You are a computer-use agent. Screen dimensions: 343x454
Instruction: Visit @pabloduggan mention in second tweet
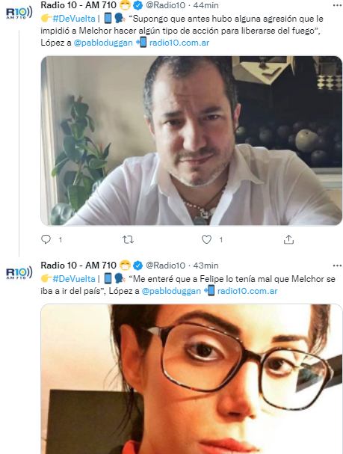click(x=171, y=291)
